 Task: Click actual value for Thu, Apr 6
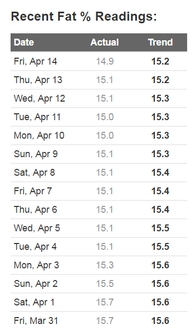click(x=105, y=210)
